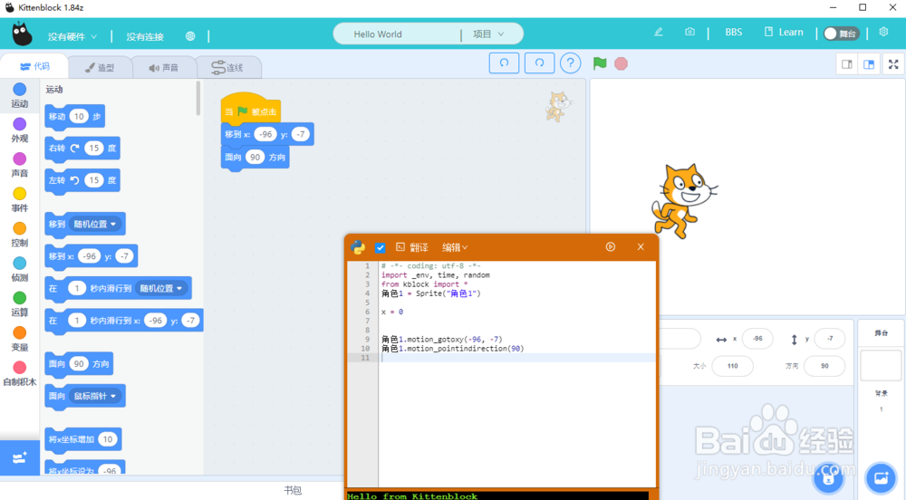The width and height of the screenshot is (906, 500).
Task: Click the 90 value in workspace 面向 block
Action: pos(255,157)
